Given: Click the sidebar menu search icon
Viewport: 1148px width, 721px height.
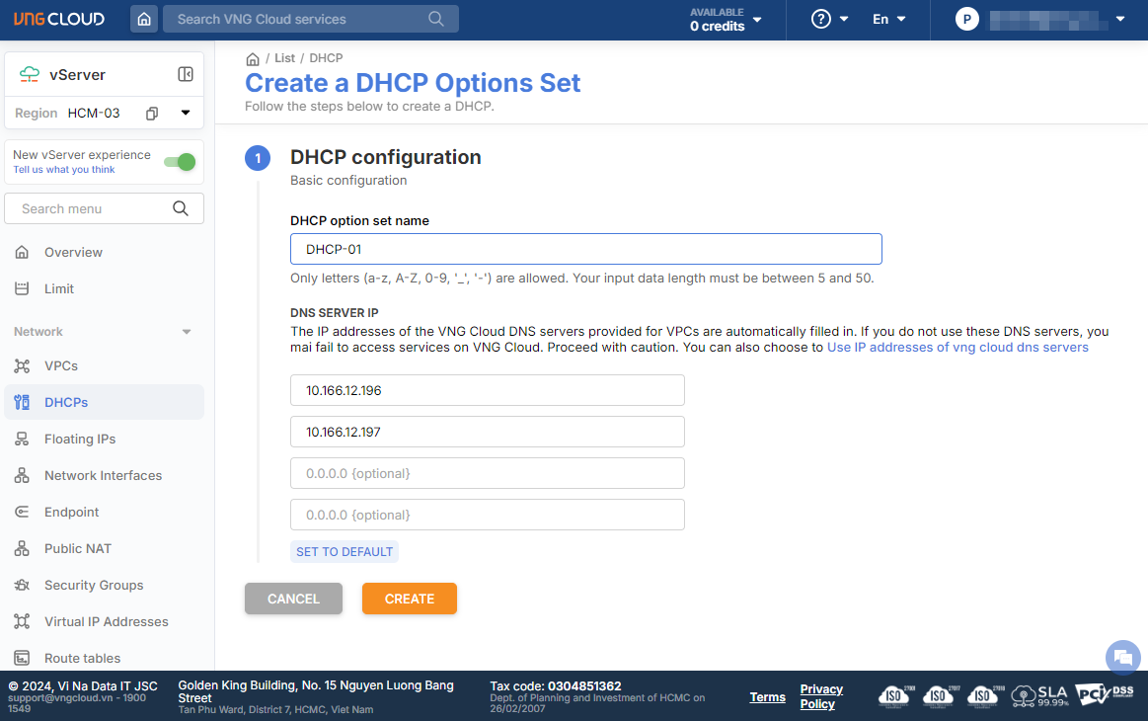Looking at the screenshot, I should (x=181, y=208).
